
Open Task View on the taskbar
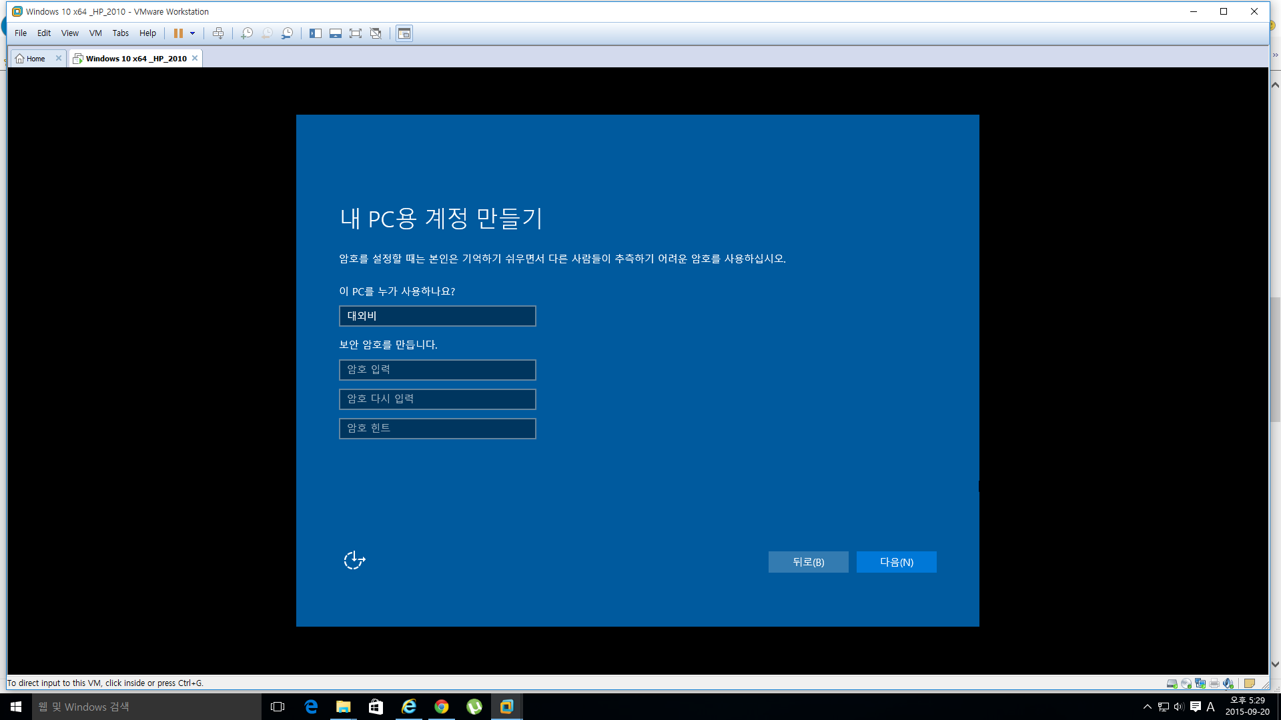pos(278,707)
